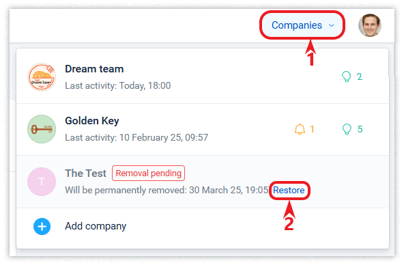Select the Golden Key company name
The image size is (404, 265).
click(92, 121)
